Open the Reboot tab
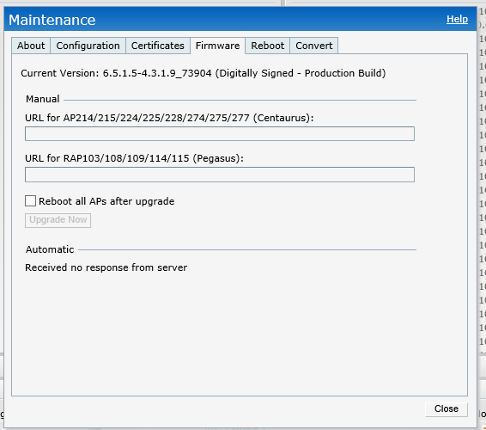The height and width of the screenshot is (430, 486). pos(268,46)
